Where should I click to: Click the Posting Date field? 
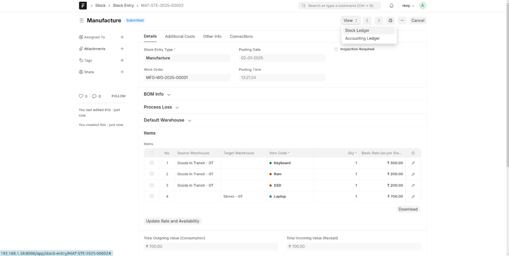click(x=283, y=58)
